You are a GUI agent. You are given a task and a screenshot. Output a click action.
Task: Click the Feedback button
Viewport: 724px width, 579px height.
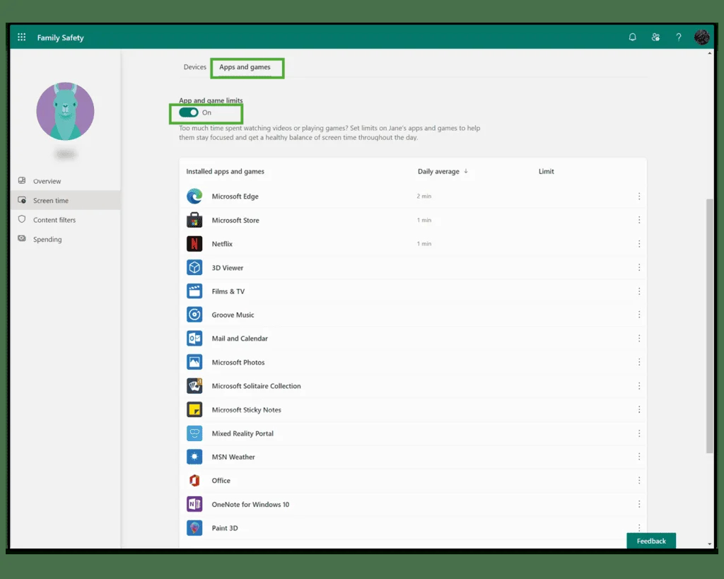(x=651, y=541)
